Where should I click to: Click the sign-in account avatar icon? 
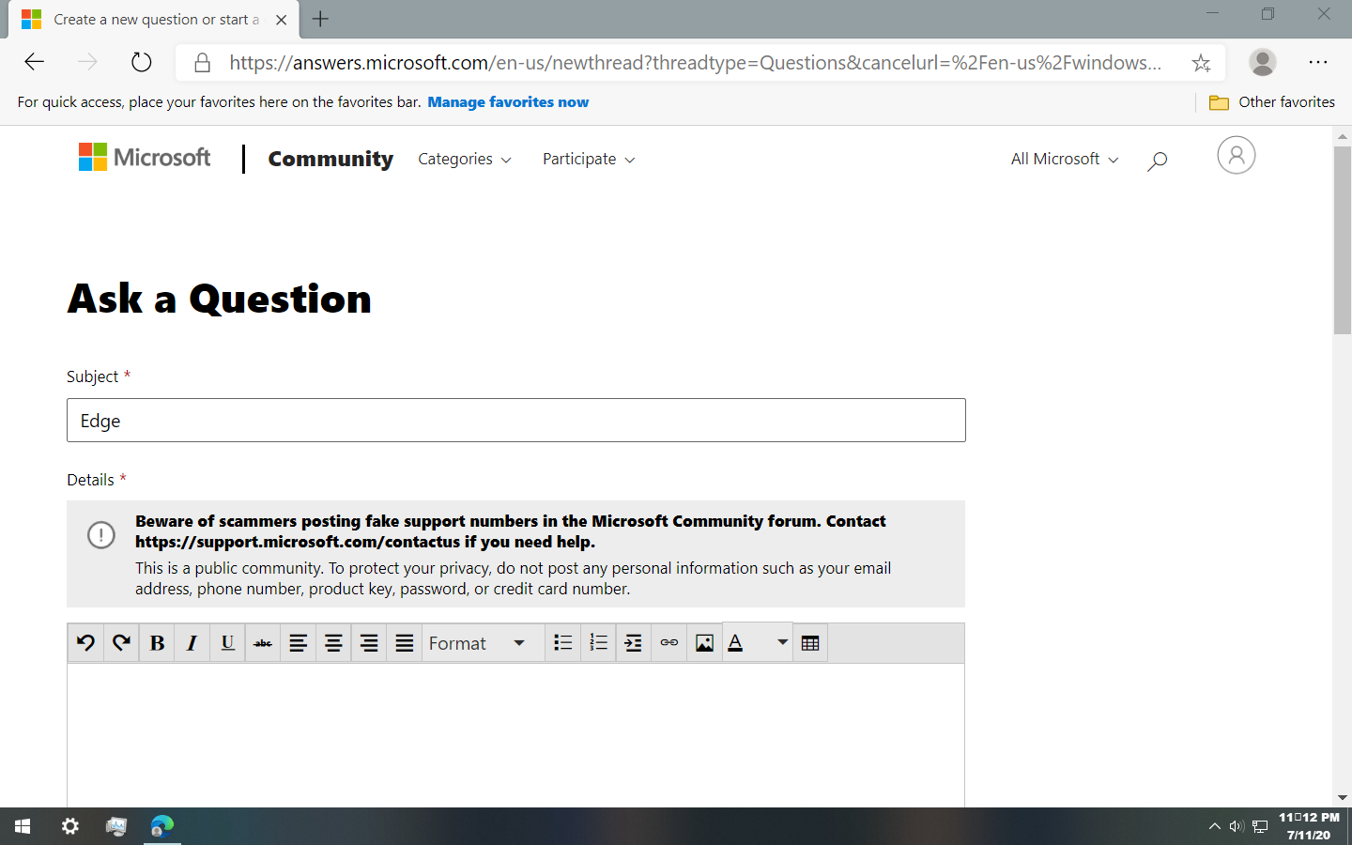[x=1236, y=156]
